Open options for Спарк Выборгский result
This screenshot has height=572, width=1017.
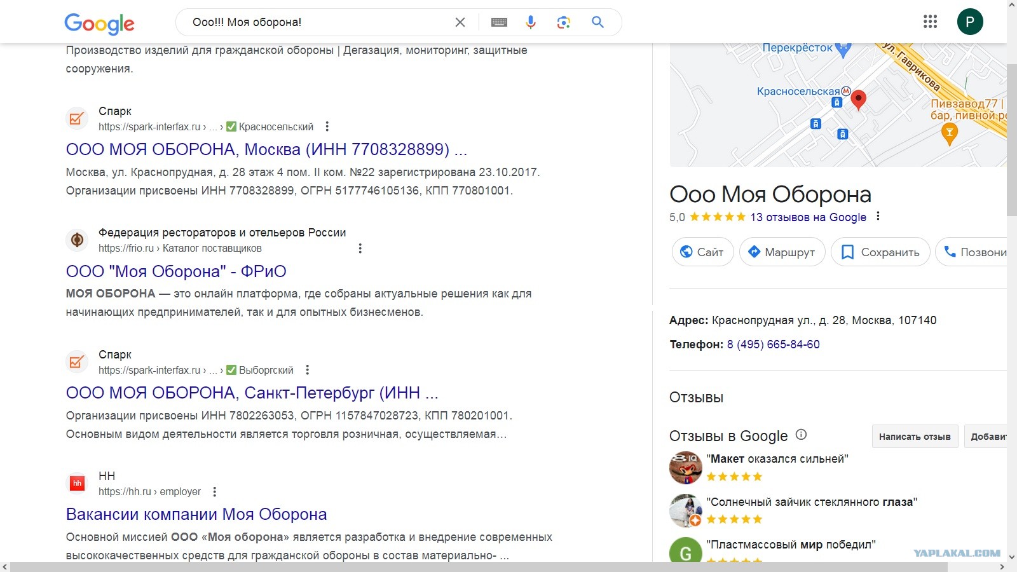tap(308, 370)
